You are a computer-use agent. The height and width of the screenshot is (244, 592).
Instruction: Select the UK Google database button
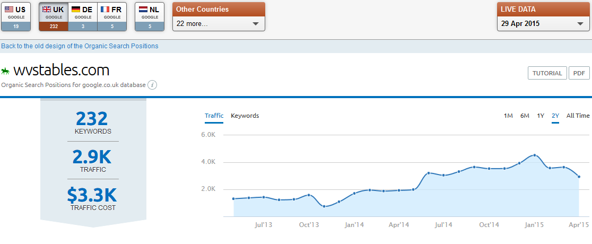(54, 16)
